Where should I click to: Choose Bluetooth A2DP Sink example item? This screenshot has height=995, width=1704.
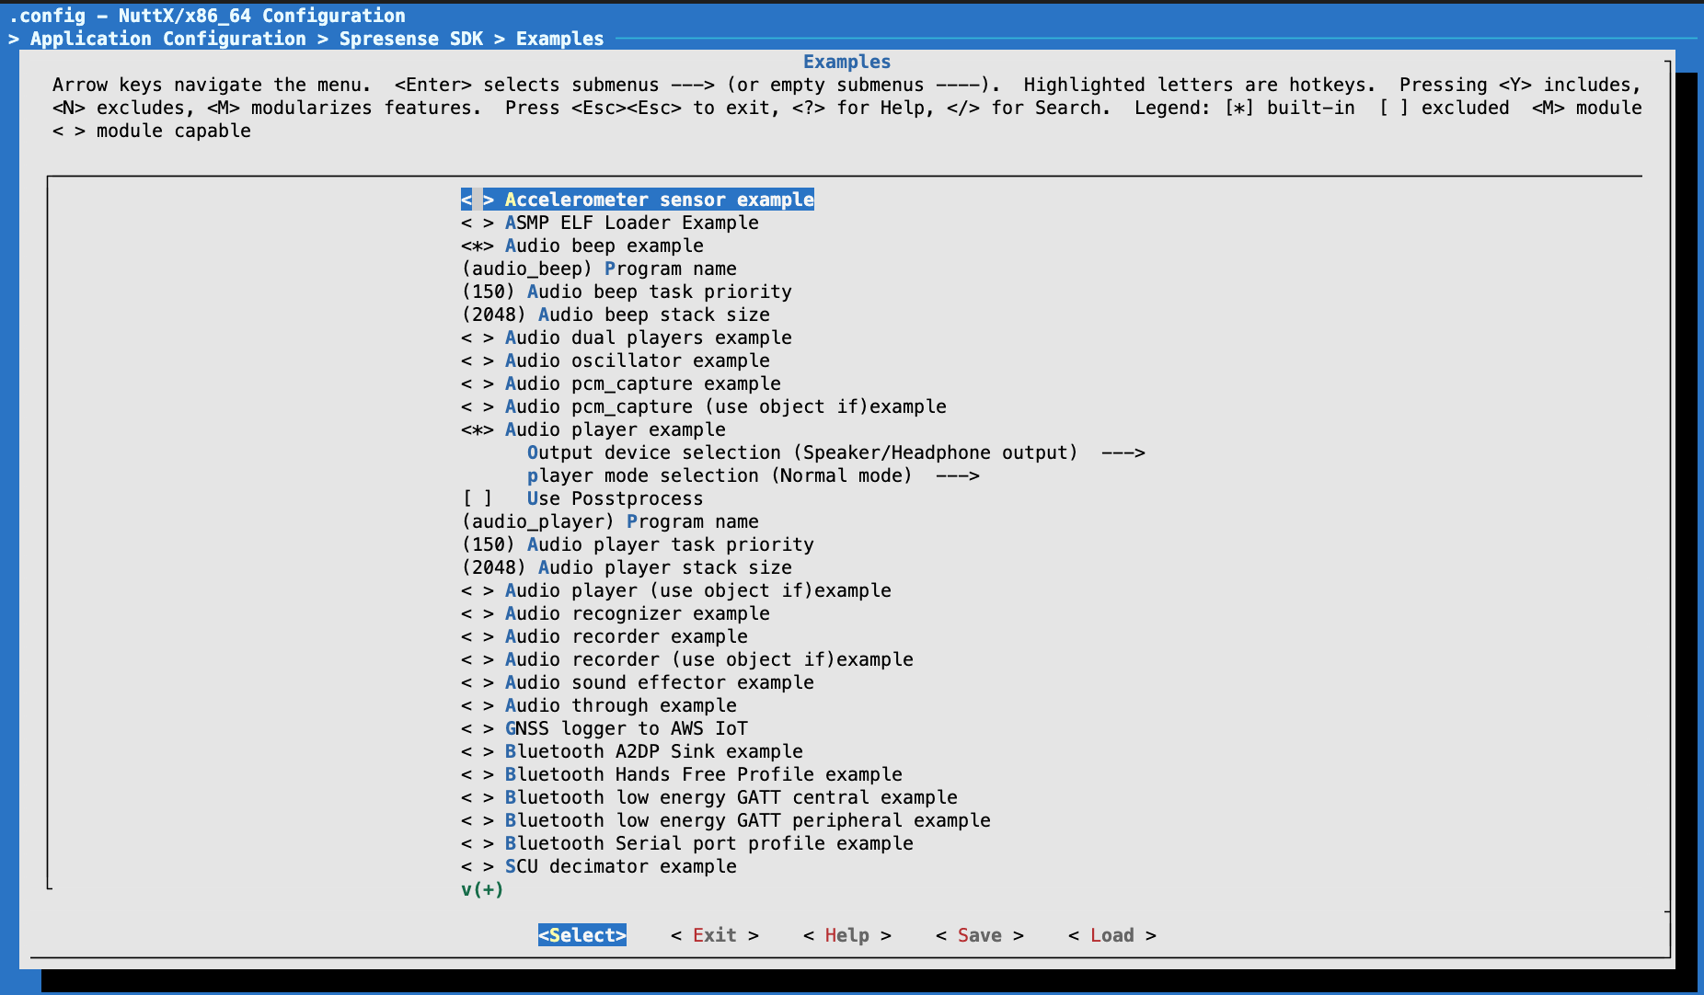coord(653,751)
